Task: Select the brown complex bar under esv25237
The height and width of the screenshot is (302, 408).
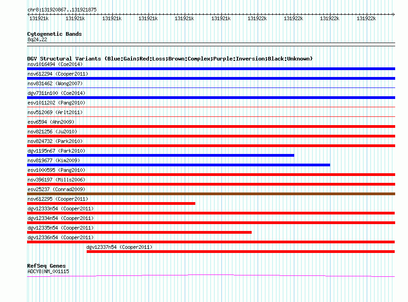Action: coord(211,194)
